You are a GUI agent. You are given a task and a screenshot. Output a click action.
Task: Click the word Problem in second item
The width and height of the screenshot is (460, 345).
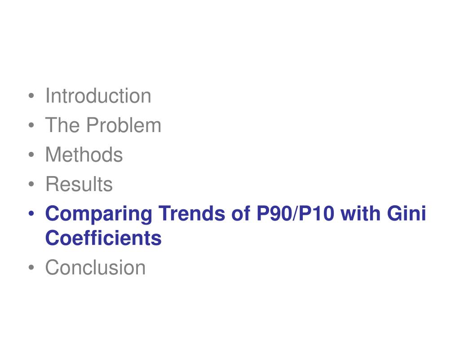pyautogui.click(x=124, y=125)
